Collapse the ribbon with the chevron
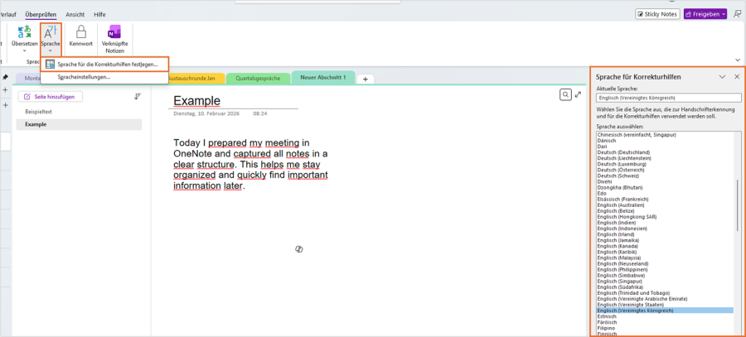 [x=738, y=60]
